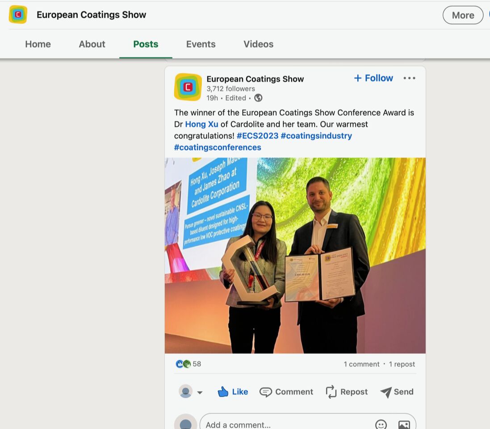Add a photo to the comment

(404, 425)
